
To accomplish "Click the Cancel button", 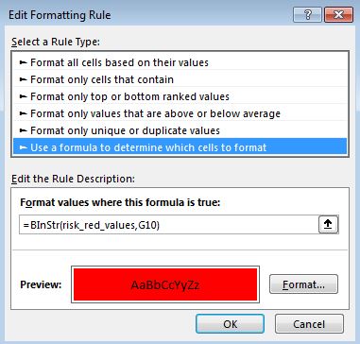I will point(309,324).
